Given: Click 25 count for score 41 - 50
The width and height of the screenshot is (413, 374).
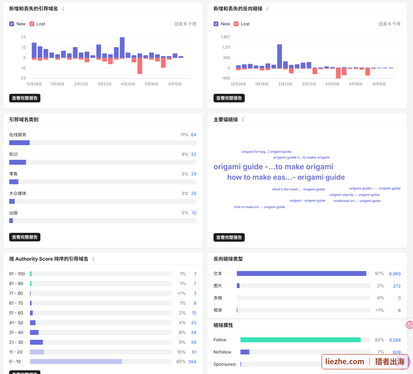Looking at the screenshot, I should click(x=194, y=323).
